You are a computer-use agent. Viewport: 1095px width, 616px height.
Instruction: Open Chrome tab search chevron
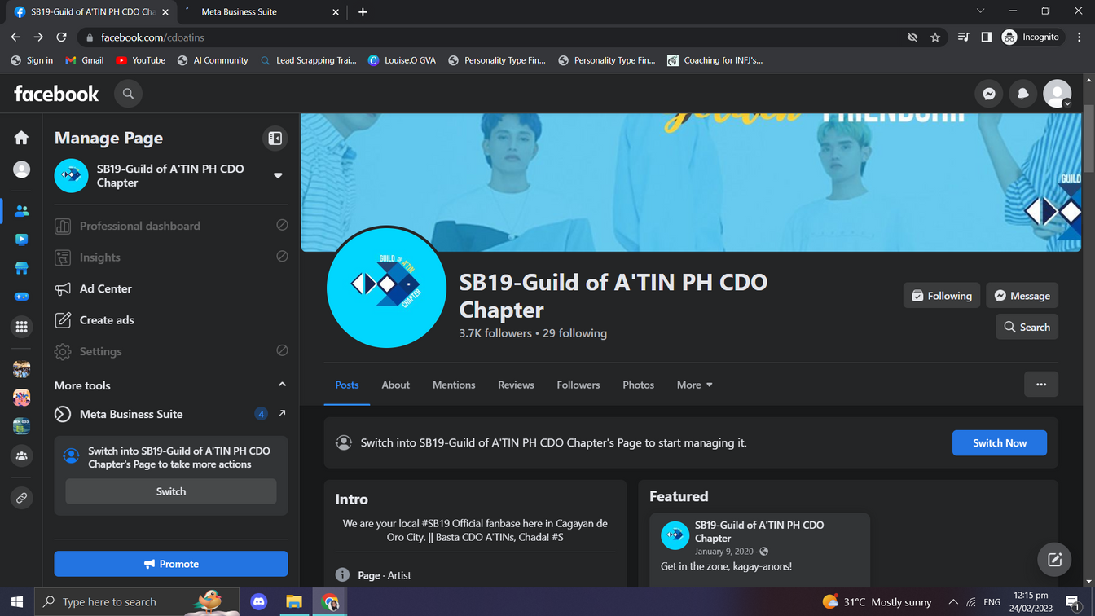(980, 11)
